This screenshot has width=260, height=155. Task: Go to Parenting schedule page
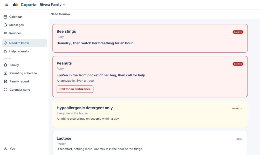(x=24, y=73)
